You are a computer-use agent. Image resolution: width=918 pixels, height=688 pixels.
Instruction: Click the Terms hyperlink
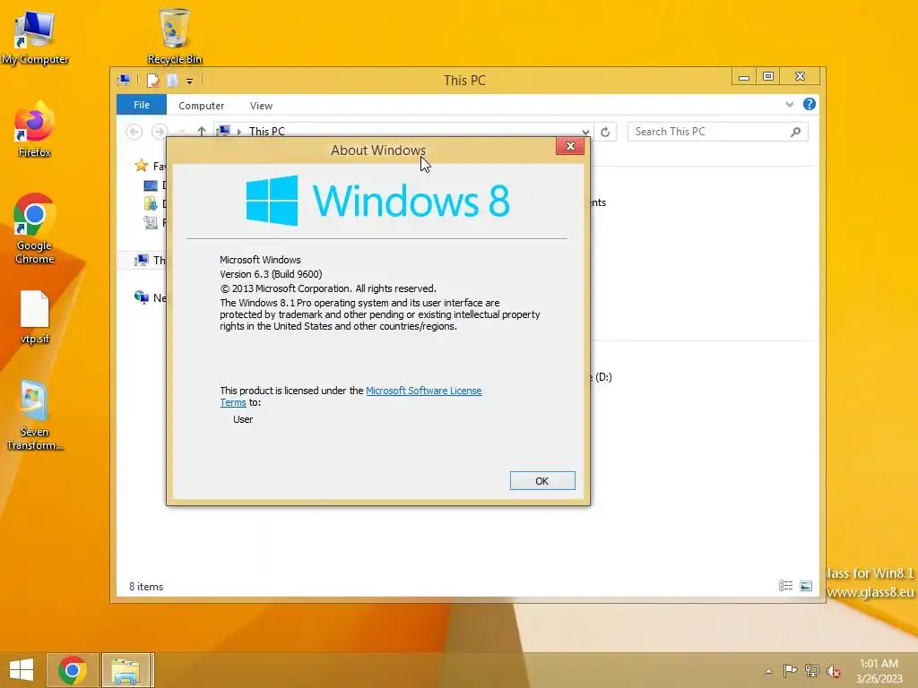point(232,402)
